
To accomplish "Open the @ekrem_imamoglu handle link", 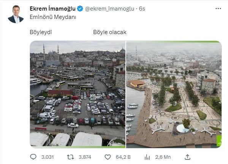I will click(109, 9).
